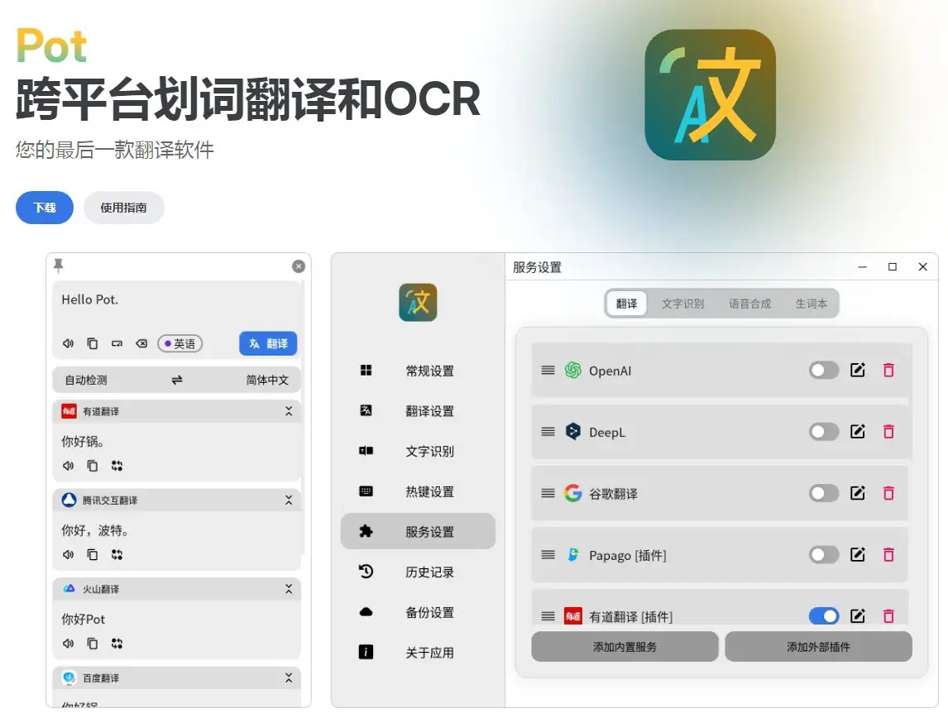Turn on the 谷歌翻译 service
This screenshot has height=713, width=948.
824,493
